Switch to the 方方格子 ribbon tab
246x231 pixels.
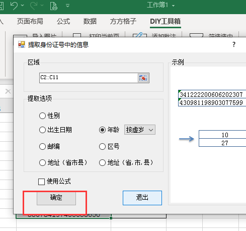tap(123, 21)
